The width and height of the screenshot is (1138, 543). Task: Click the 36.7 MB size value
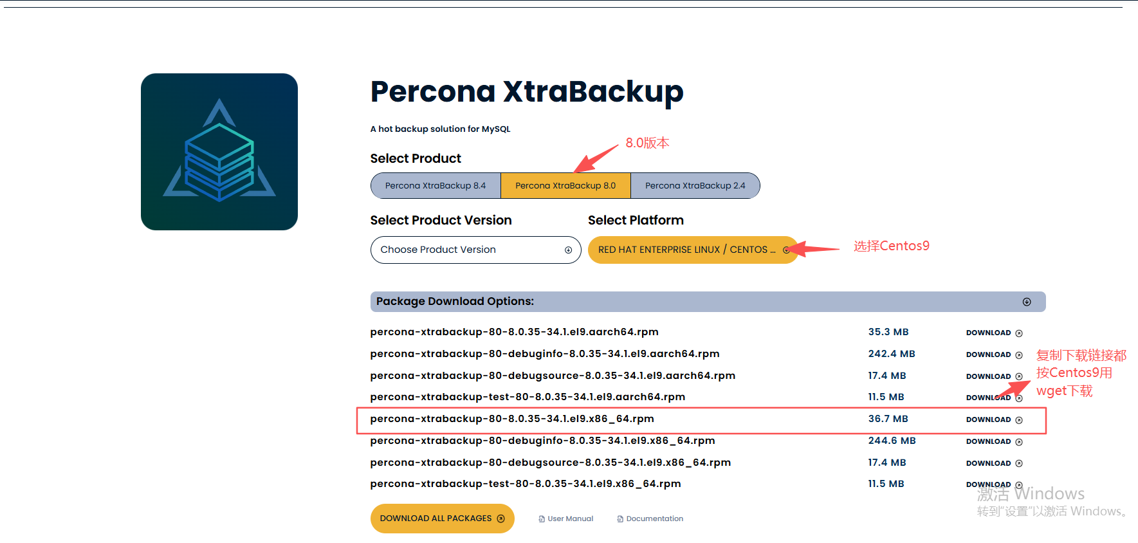(888, 419)
